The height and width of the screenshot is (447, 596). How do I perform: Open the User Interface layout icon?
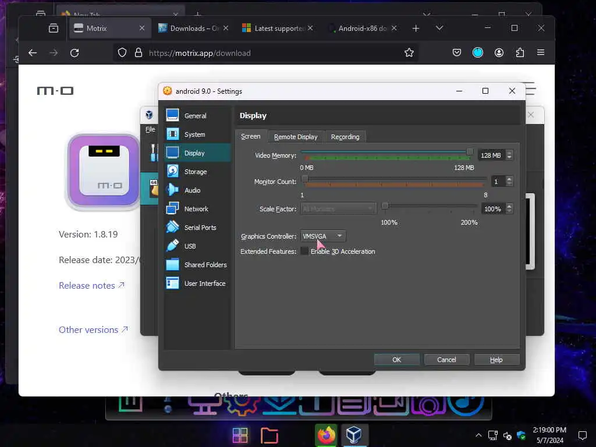point(172,283)
